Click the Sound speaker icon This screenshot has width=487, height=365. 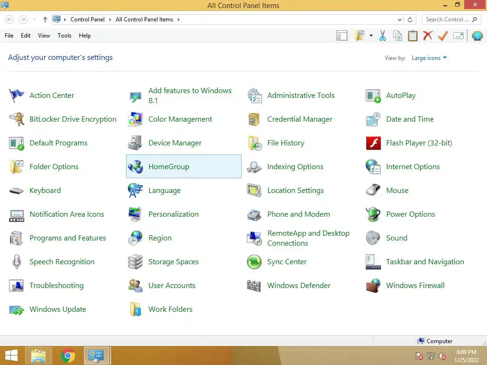coord(373,238)
